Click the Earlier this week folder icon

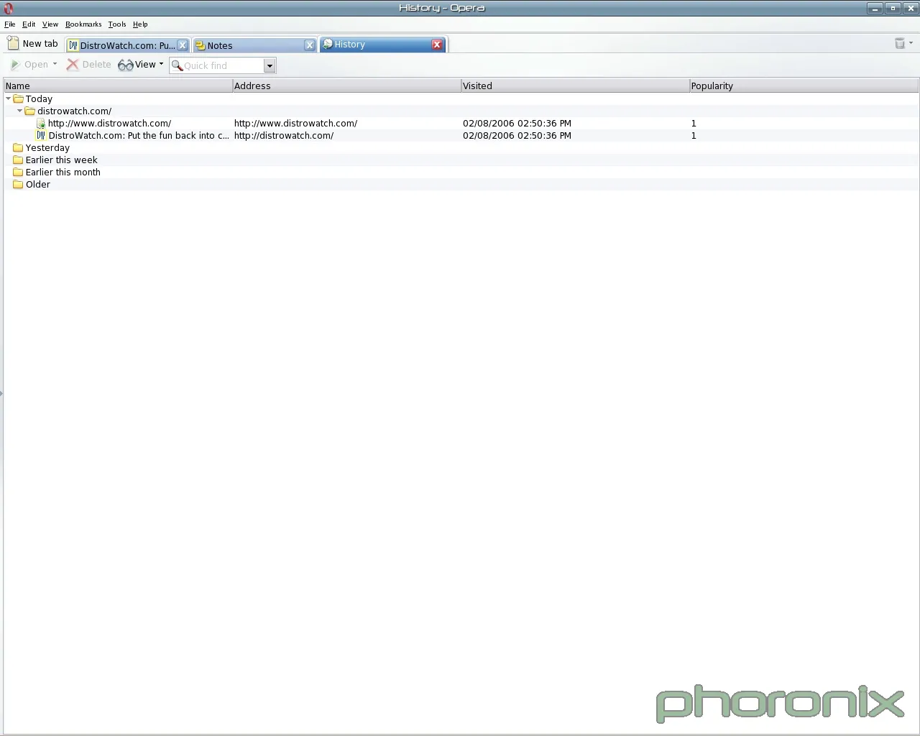point(18,160)
